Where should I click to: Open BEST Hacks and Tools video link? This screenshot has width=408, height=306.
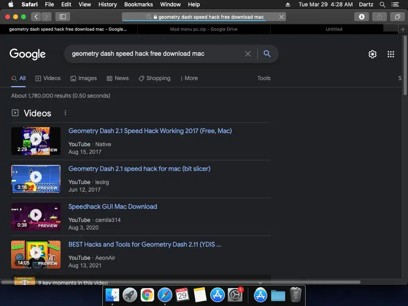pos(145,245)
